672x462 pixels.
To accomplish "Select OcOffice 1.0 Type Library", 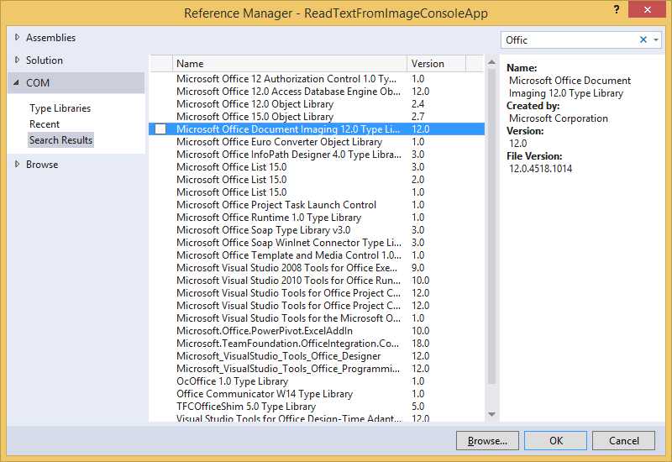I will [317, 381].
